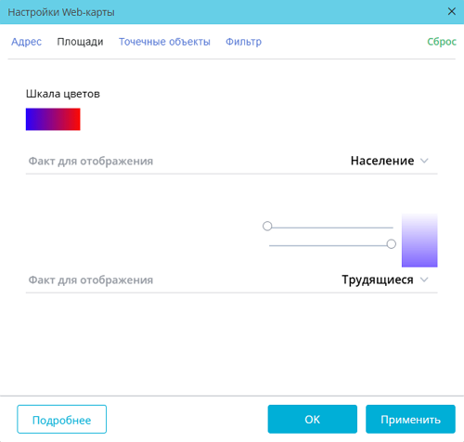Click the Применить button
This screenshot has width=464, height=442.
coord(410,419)
